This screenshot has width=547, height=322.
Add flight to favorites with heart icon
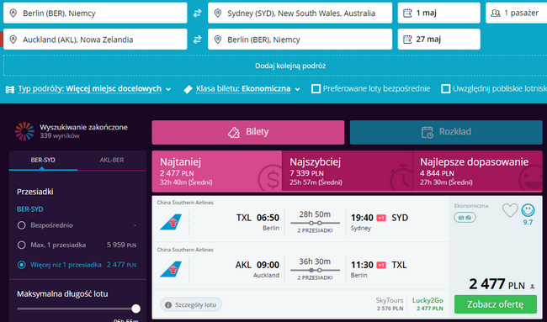click(510, 210)
